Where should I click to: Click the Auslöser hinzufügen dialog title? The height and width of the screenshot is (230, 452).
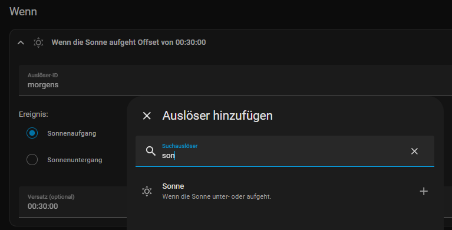click(x=217, y=116)
